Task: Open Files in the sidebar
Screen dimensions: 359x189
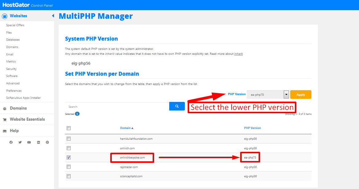Action: (9, 33)
